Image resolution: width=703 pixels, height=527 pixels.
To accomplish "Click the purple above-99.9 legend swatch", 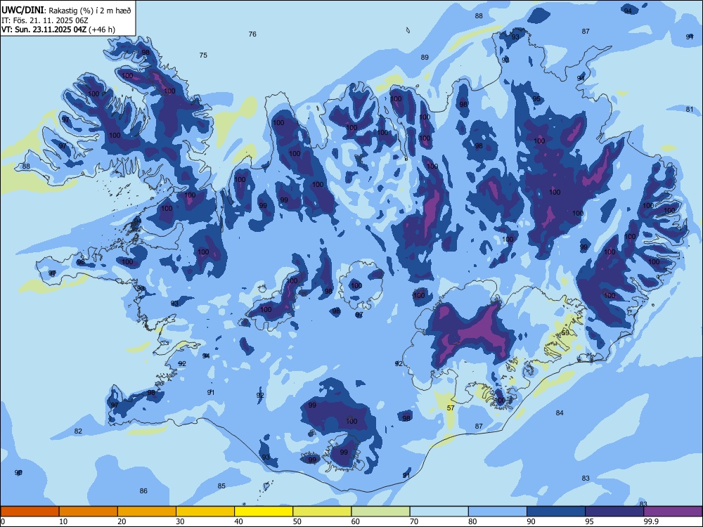I will pyautogui.click(x=673, y=512).
